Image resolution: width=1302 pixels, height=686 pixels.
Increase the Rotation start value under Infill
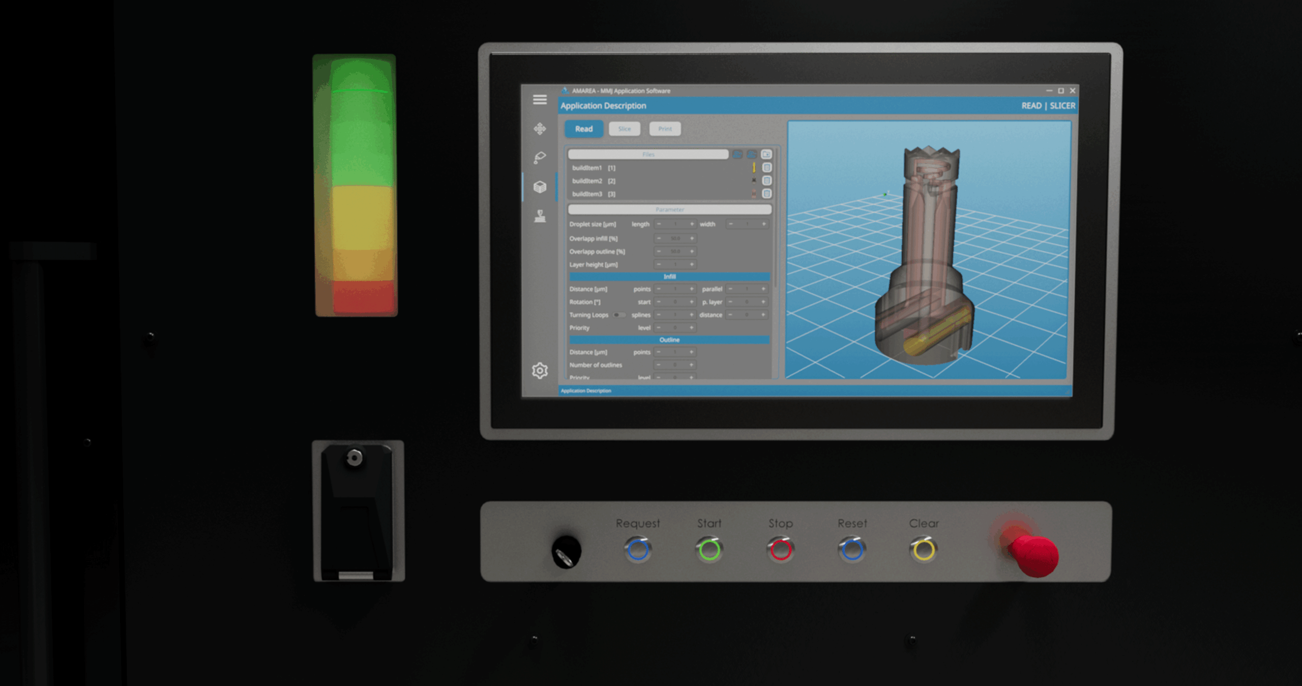pos(692,302)
